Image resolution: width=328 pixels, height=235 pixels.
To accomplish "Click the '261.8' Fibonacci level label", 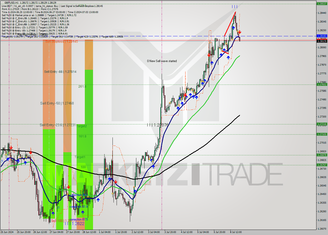I will coord(82,87).
